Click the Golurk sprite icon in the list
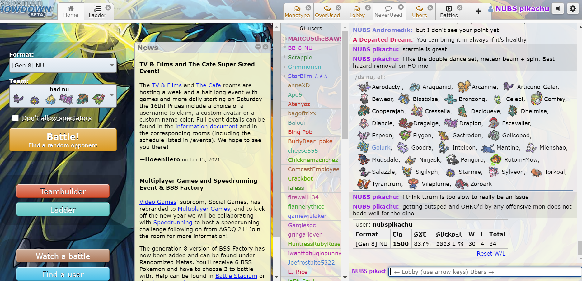This screenshot has width=582, height=281. click(x=363, y=147)
